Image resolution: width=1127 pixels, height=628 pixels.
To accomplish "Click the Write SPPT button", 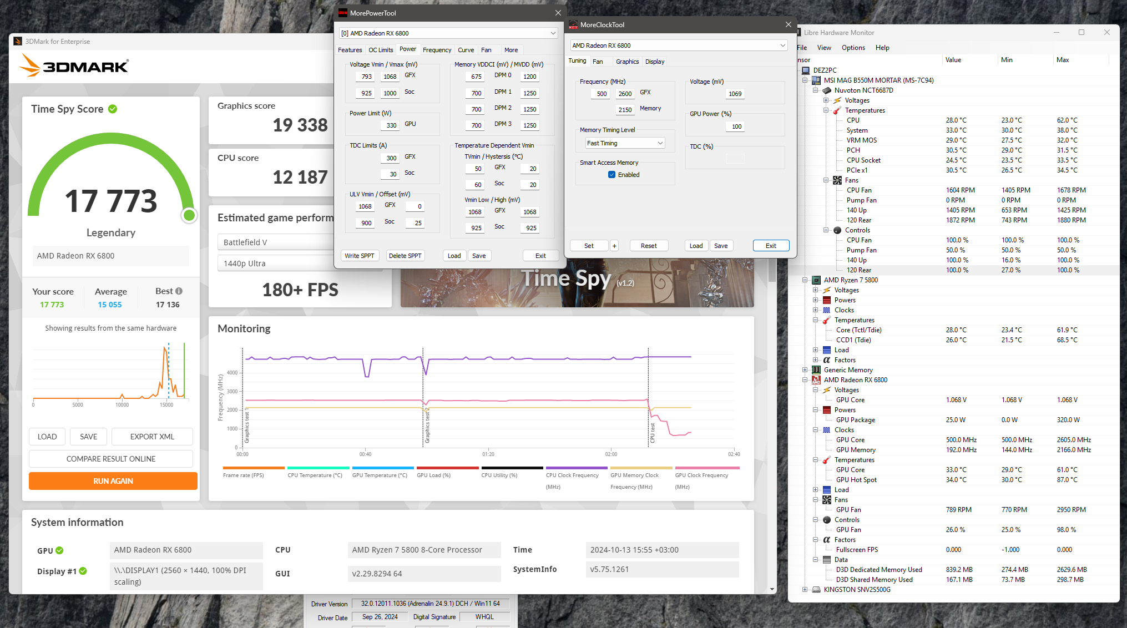I will [x=359, y=256].
